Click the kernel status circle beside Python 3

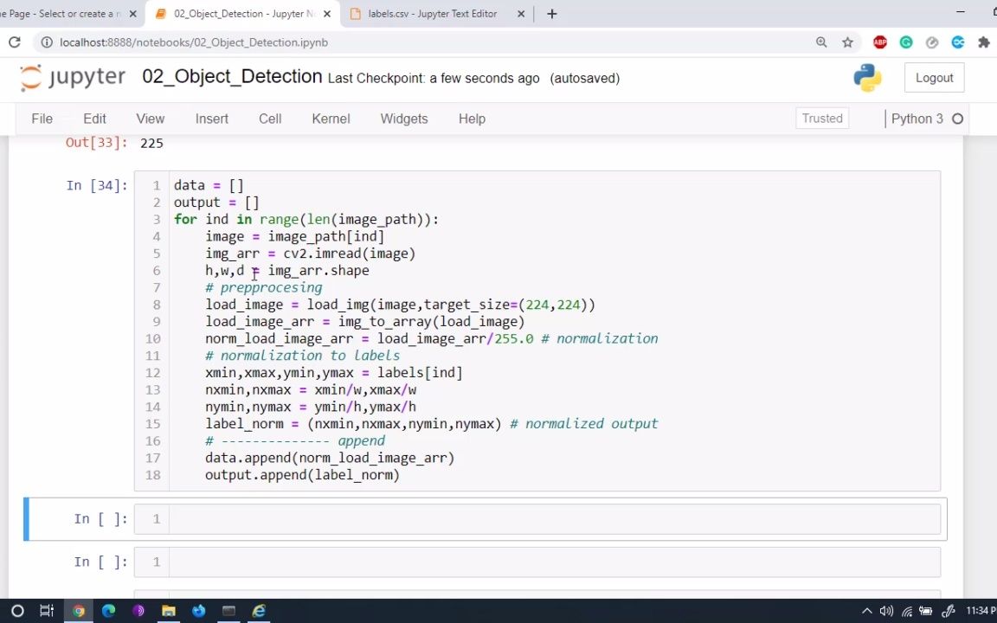pos(958,119)
